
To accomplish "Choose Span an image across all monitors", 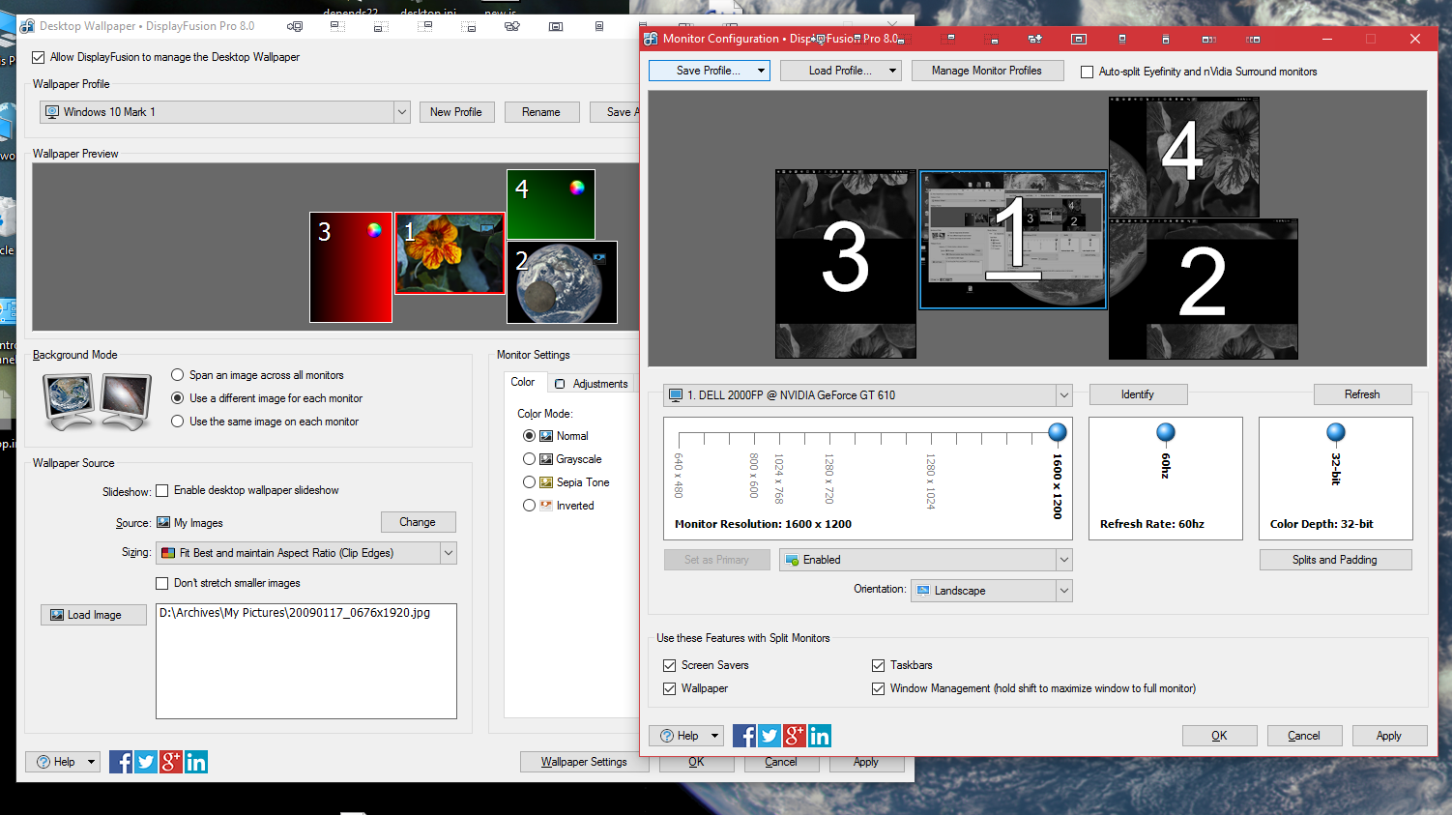I will [178, 375].
